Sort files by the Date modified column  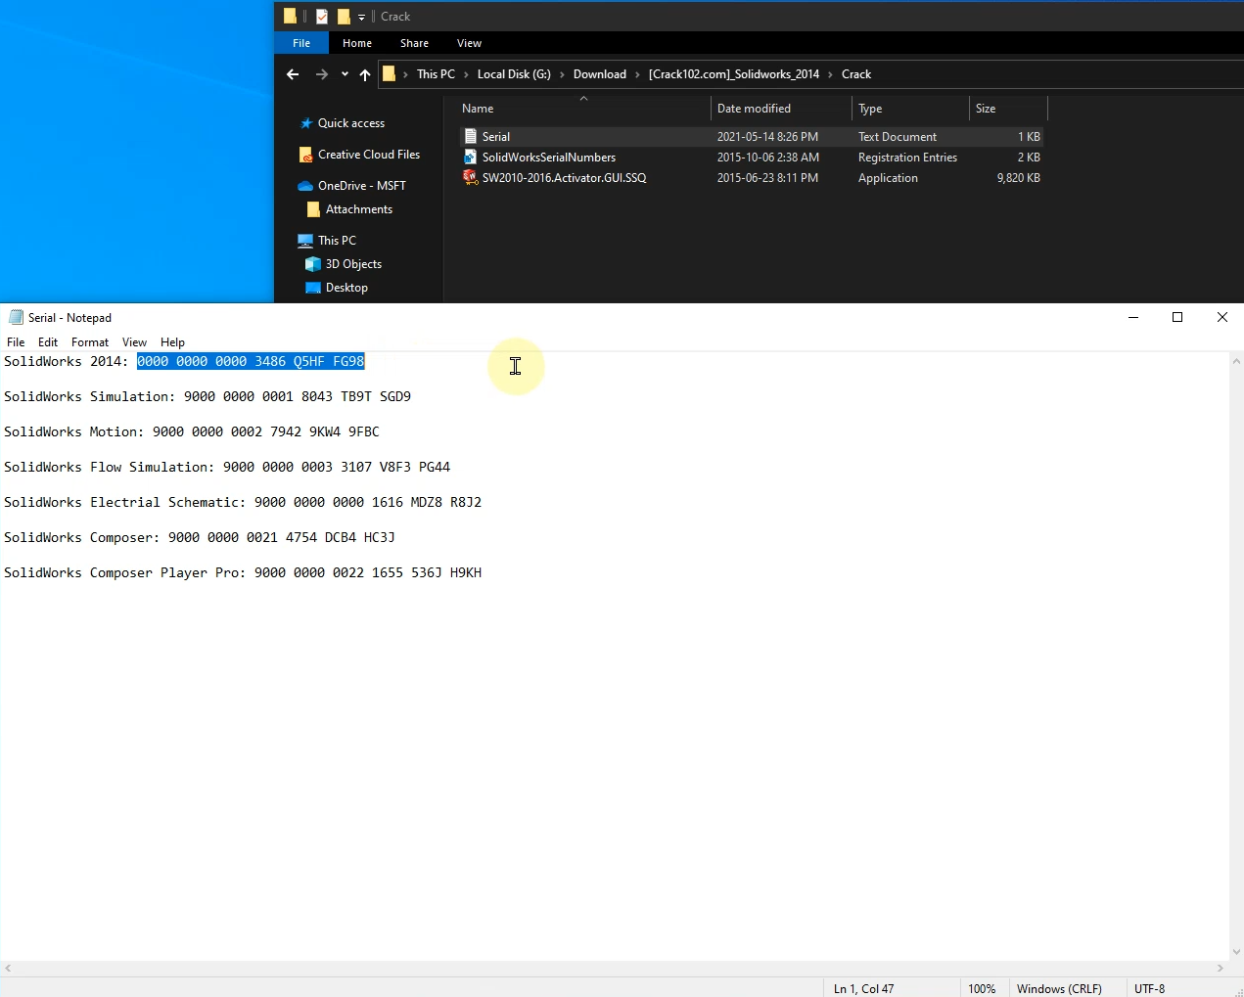754,109
